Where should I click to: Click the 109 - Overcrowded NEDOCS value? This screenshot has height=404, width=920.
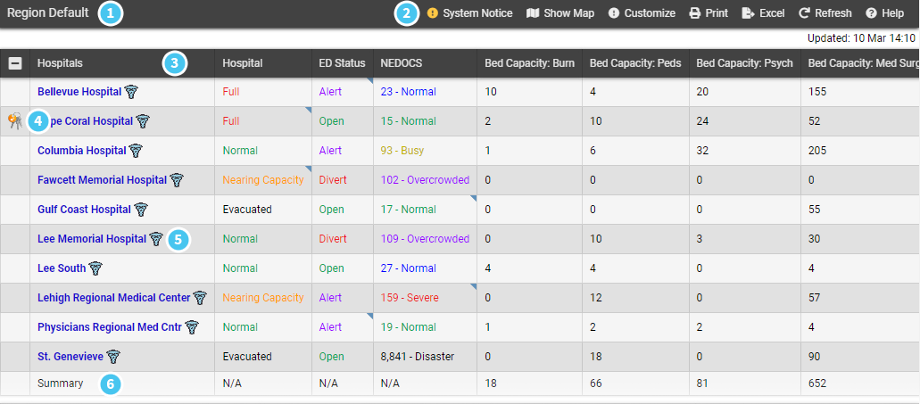(425, 239)
